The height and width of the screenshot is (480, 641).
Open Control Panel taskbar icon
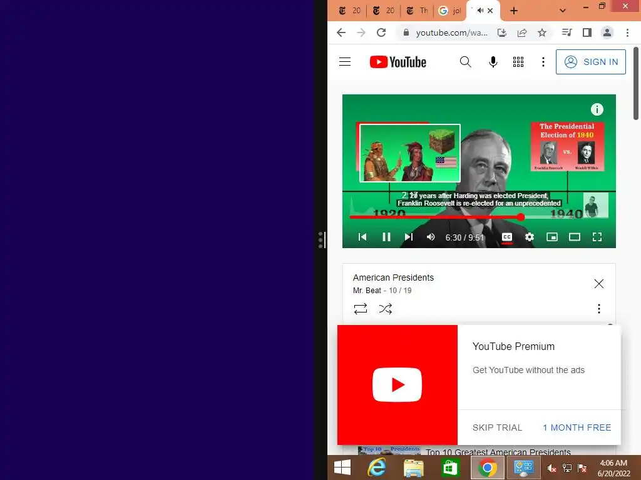[x=523, y=467]
